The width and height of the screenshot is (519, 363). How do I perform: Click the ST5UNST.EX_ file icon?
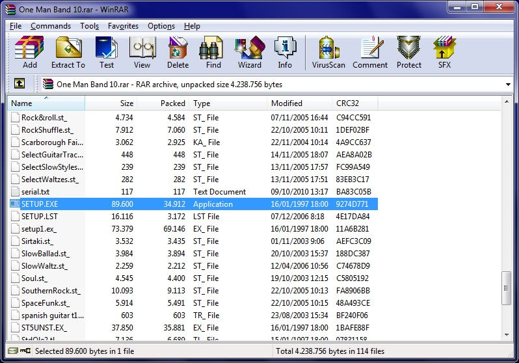pos(15,328)
